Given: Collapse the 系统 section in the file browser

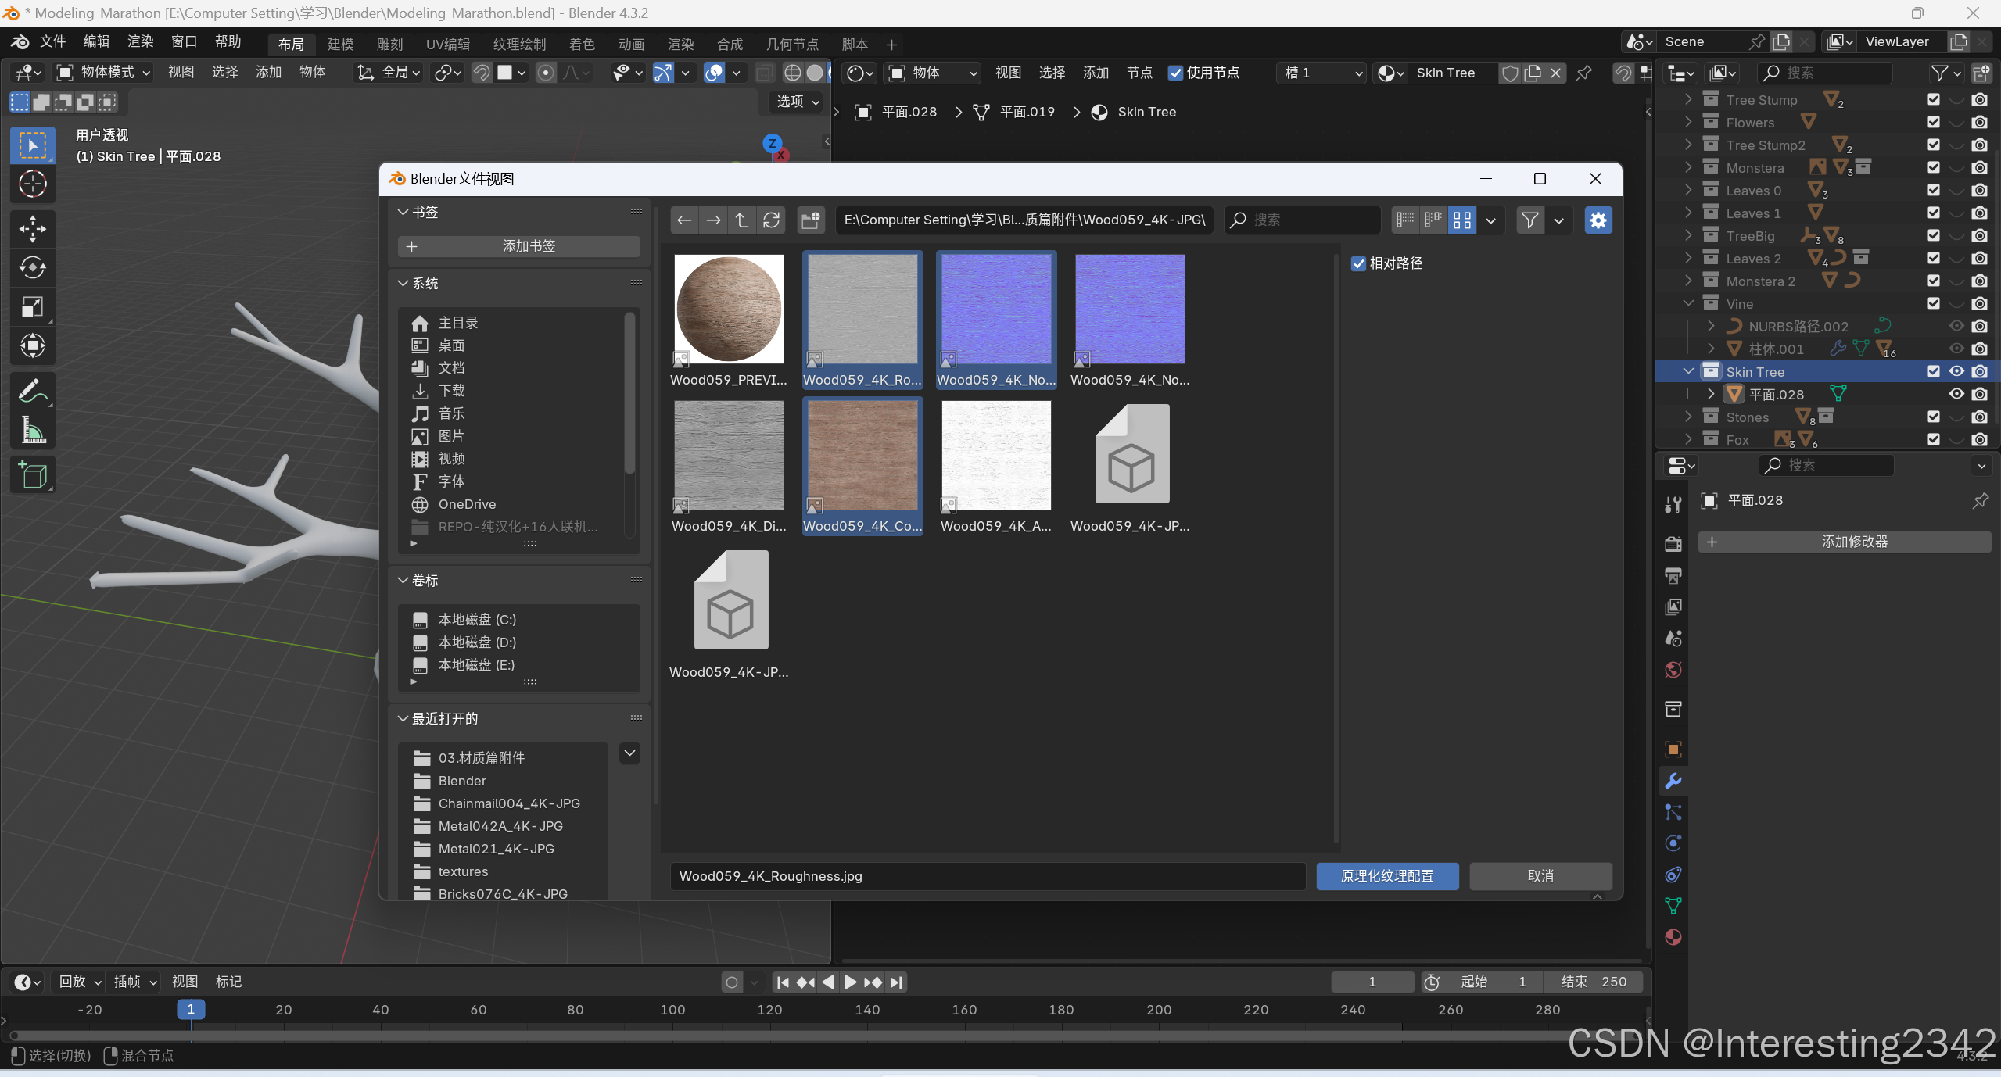Looking at the screenshot, I should (x=403, y=283).
